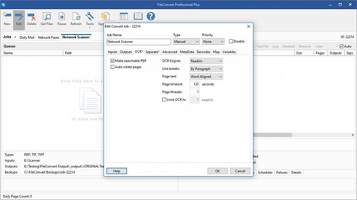Screen dimensions: 357x200
Task: Click the Outputs column header in queue
Action: (x=336, y=53)
